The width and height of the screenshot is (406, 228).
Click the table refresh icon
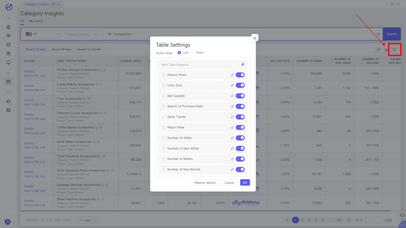(378, 50)
